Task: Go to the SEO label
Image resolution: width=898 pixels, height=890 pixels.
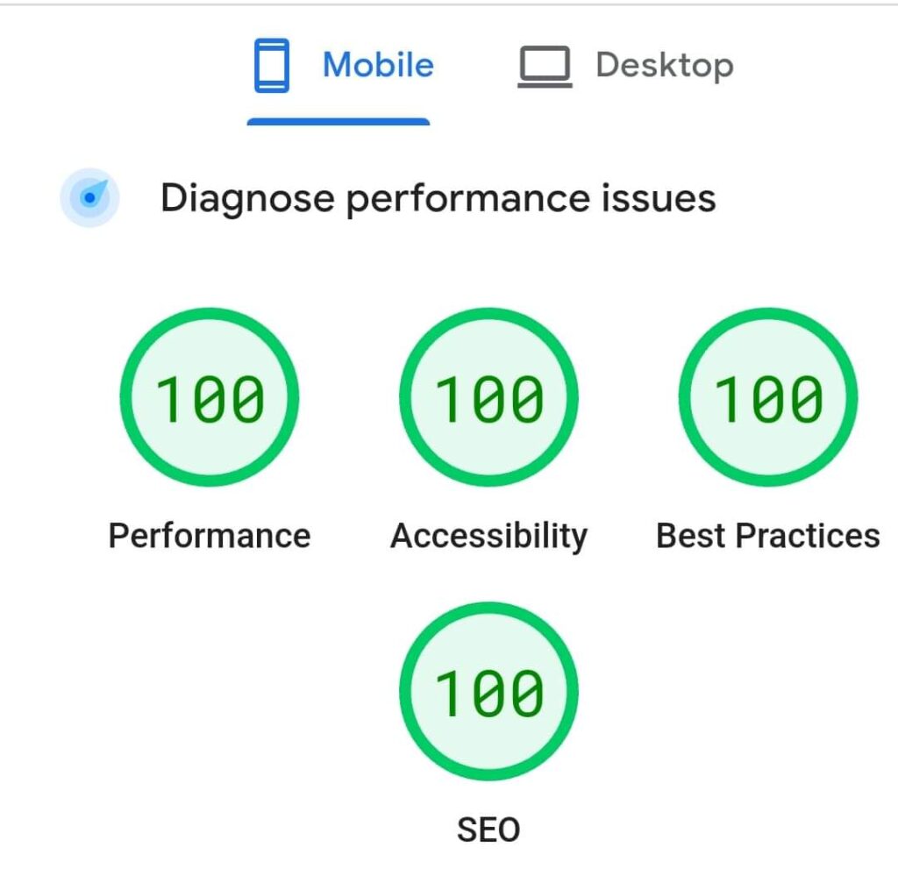Action: [x=488, y=829]
